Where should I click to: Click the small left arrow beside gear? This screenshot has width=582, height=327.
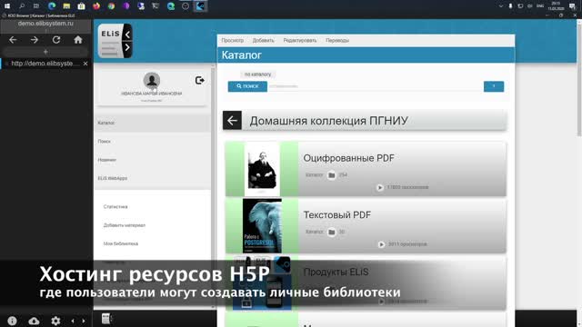(x=73, y=321)
